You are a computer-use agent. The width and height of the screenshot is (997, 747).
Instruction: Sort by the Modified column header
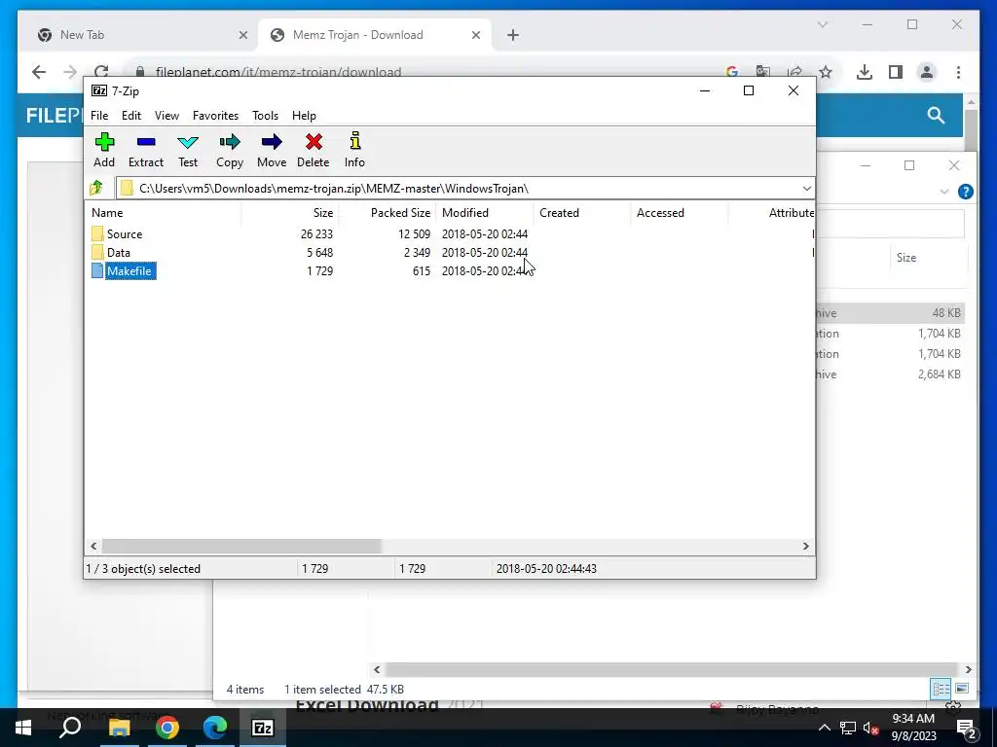485,213
